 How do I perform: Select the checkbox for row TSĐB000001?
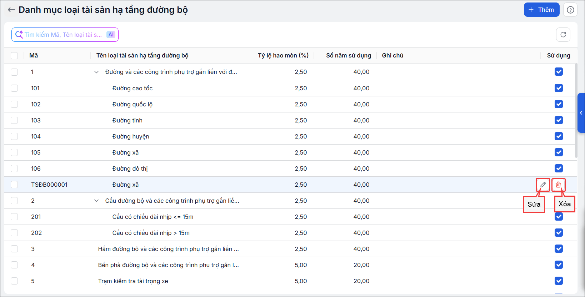[x=14, y=185]
